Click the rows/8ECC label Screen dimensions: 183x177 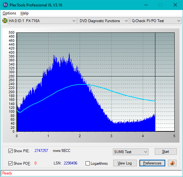[61, 151]
